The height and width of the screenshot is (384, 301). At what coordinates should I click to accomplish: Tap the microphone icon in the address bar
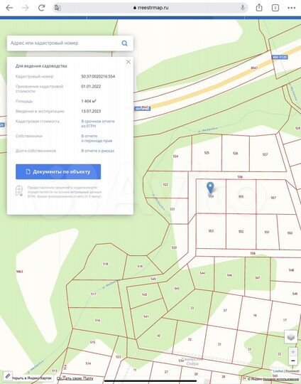click(x=243, y=8)
